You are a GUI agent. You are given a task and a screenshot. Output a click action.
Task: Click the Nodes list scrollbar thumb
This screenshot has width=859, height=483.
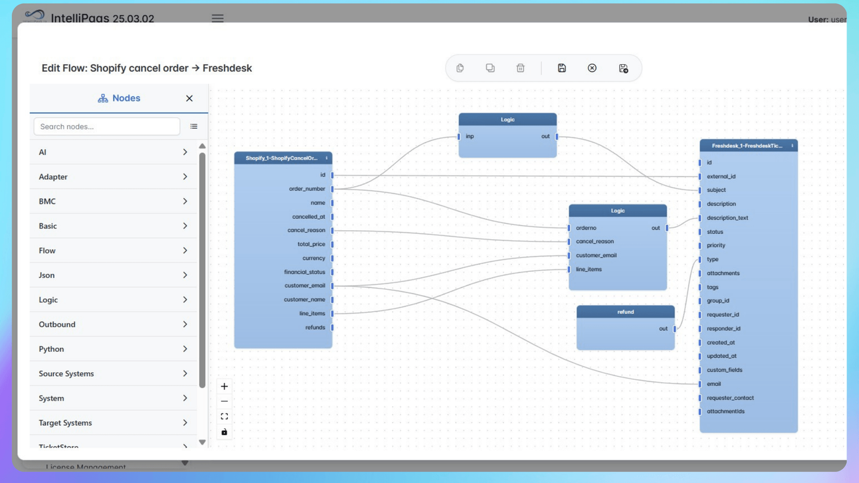(x=202, y=270)
